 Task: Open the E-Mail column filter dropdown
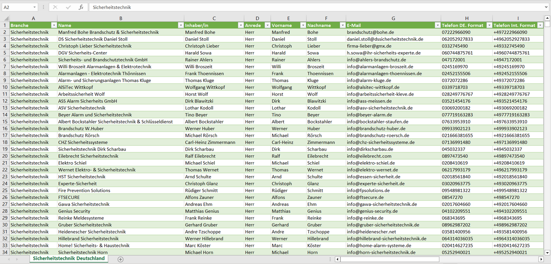[x=437, y=25]
